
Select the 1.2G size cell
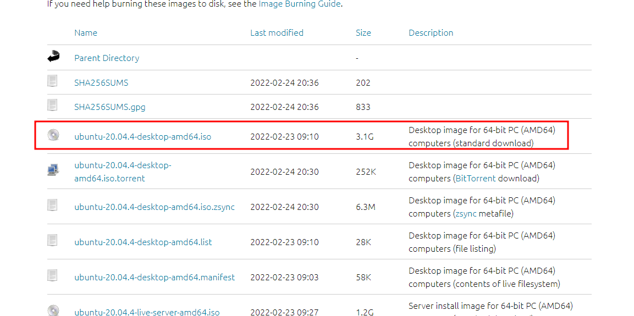(365, 312)
